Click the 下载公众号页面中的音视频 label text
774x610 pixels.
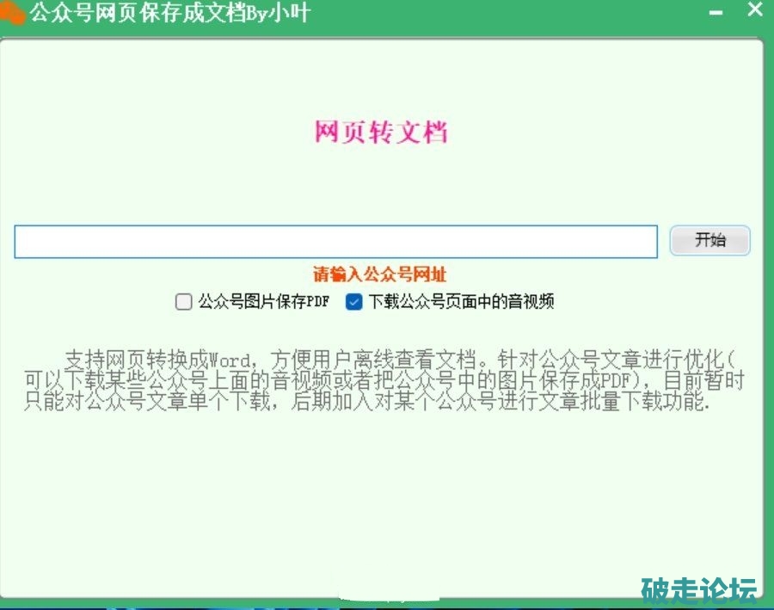(x=461, y=301)
